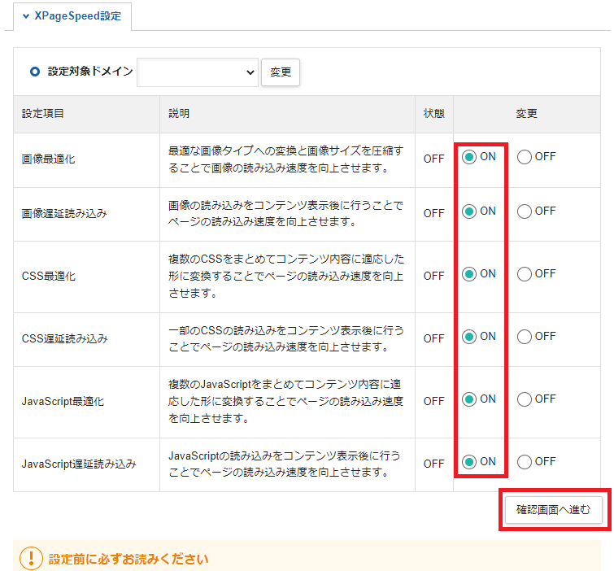Click the JavaScript最適化 row label
This screenshot has width=614, height=571.
(x=63, y=402)
